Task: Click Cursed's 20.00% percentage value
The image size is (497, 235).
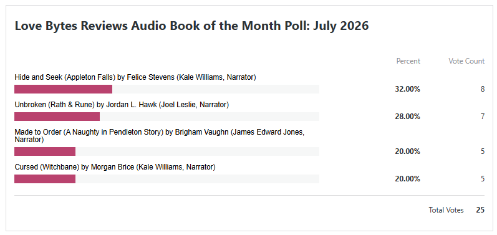Action: [407, 179]
